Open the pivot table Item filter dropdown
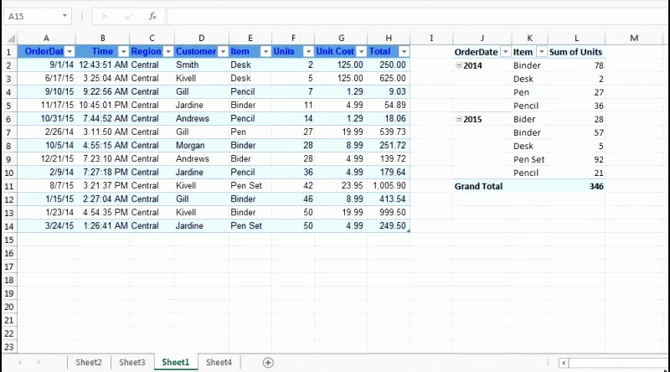This screenshot has width=670, height=372. click(x=541, y=52)
